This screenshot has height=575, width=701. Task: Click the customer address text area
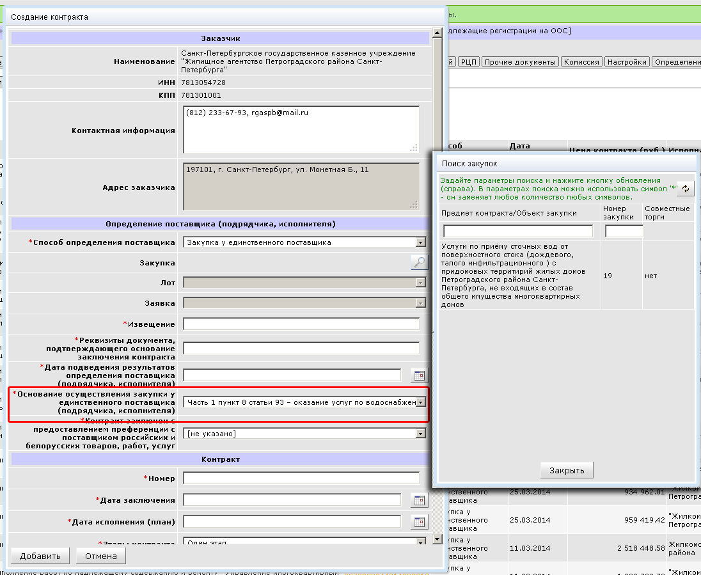click(x=301, y=187)
